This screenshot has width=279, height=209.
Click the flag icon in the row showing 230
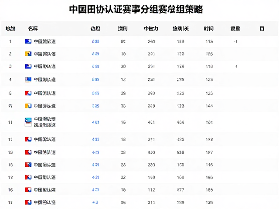[x=28, y=165]
